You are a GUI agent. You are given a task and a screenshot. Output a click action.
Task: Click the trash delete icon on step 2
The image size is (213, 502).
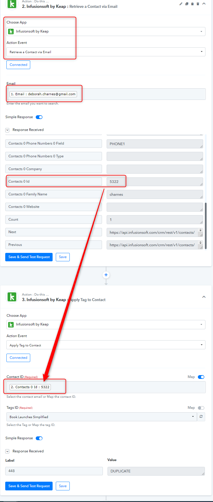pyautogui.click(x=198, y=4)
